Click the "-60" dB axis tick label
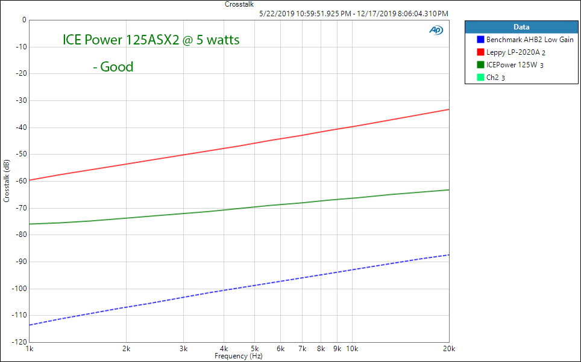The height and width of the screenshot is (362, 581). point(21,181)
